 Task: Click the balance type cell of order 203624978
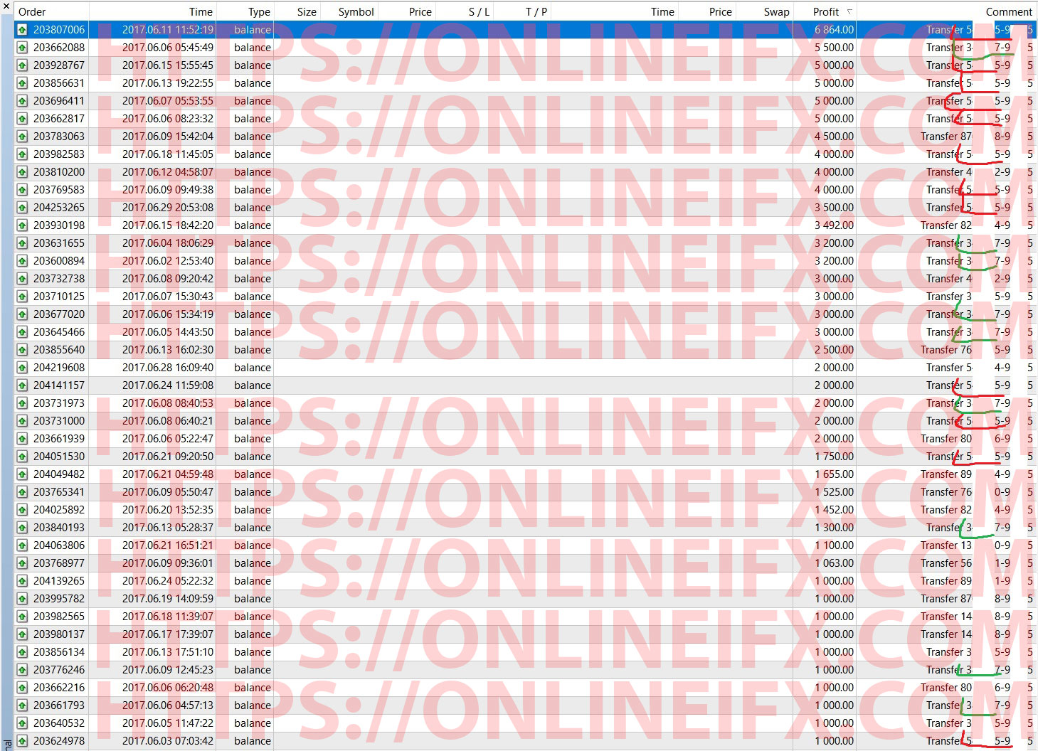coord(253,741)
